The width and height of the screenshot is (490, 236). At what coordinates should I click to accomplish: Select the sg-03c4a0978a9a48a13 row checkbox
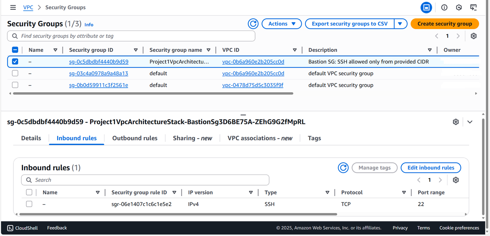pos(15,73)
